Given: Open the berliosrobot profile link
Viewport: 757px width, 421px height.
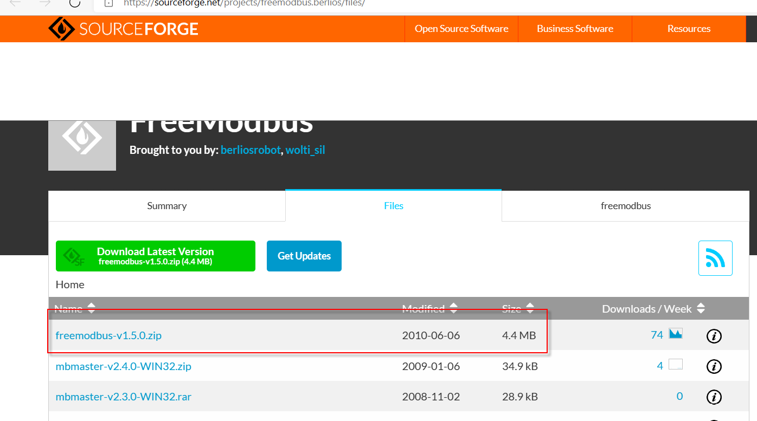Looking at the screenshot, I should (251, 150).
